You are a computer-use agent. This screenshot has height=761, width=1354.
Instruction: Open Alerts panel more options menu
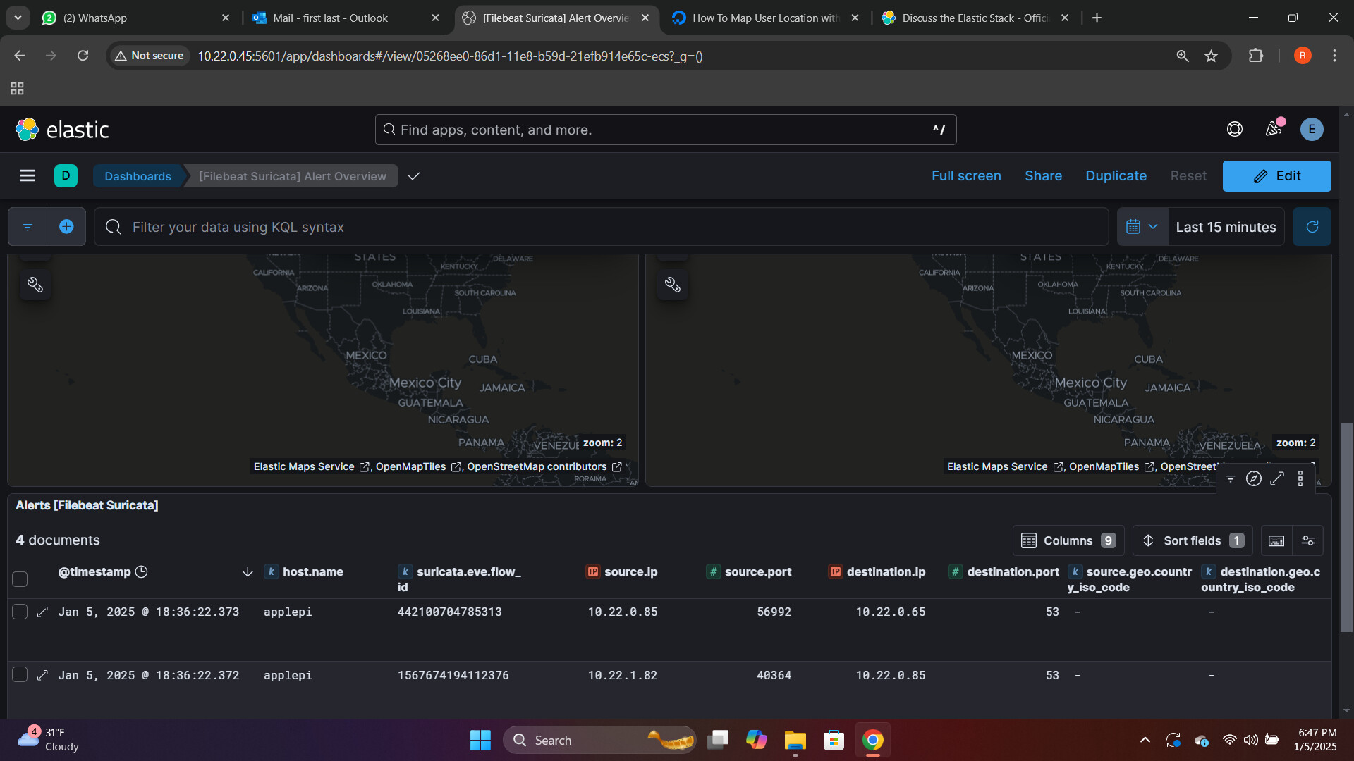[x=1300, y=479]
